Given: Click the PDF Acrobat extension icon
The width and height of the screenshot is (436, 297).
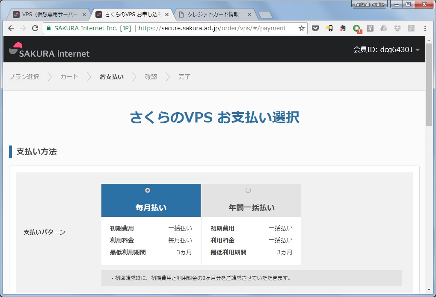Looking at the screenshot, I should point(411,28).
